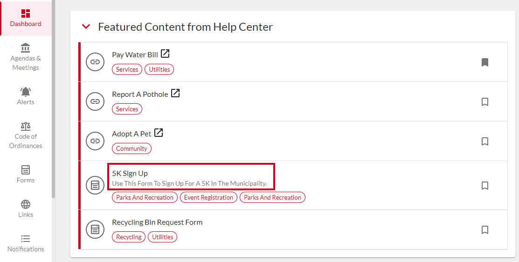Collapse Featured Content from Help Center
519x262 pixels.
pos(86,27)
